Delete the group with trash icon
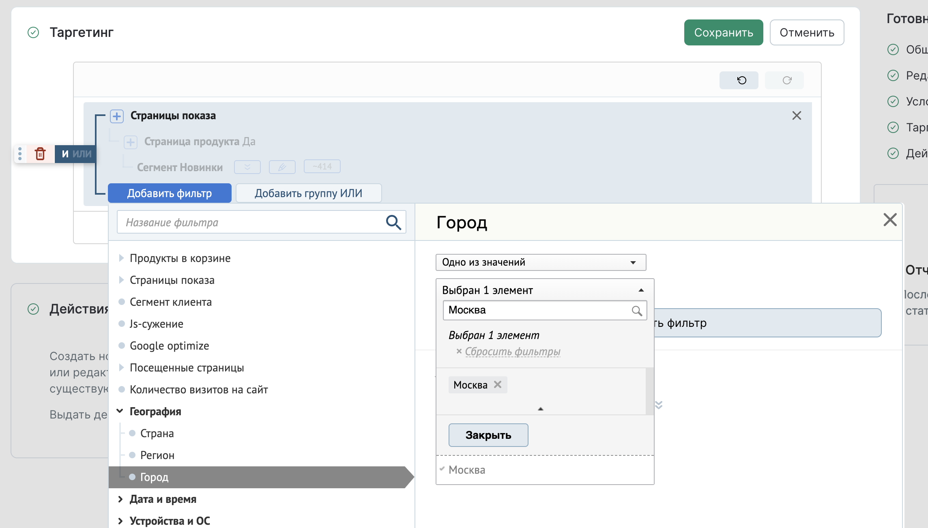The width and height of the screenshot is (928, 528). pyautogui.click(x=40, y=154)
